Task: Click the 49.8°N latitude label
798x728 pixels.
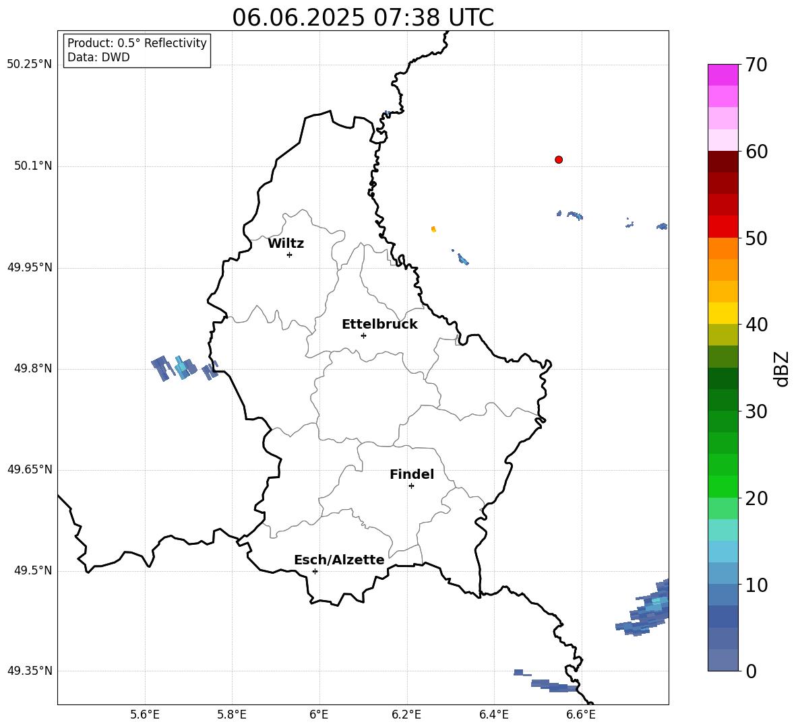Action: (x=33, y=368)
